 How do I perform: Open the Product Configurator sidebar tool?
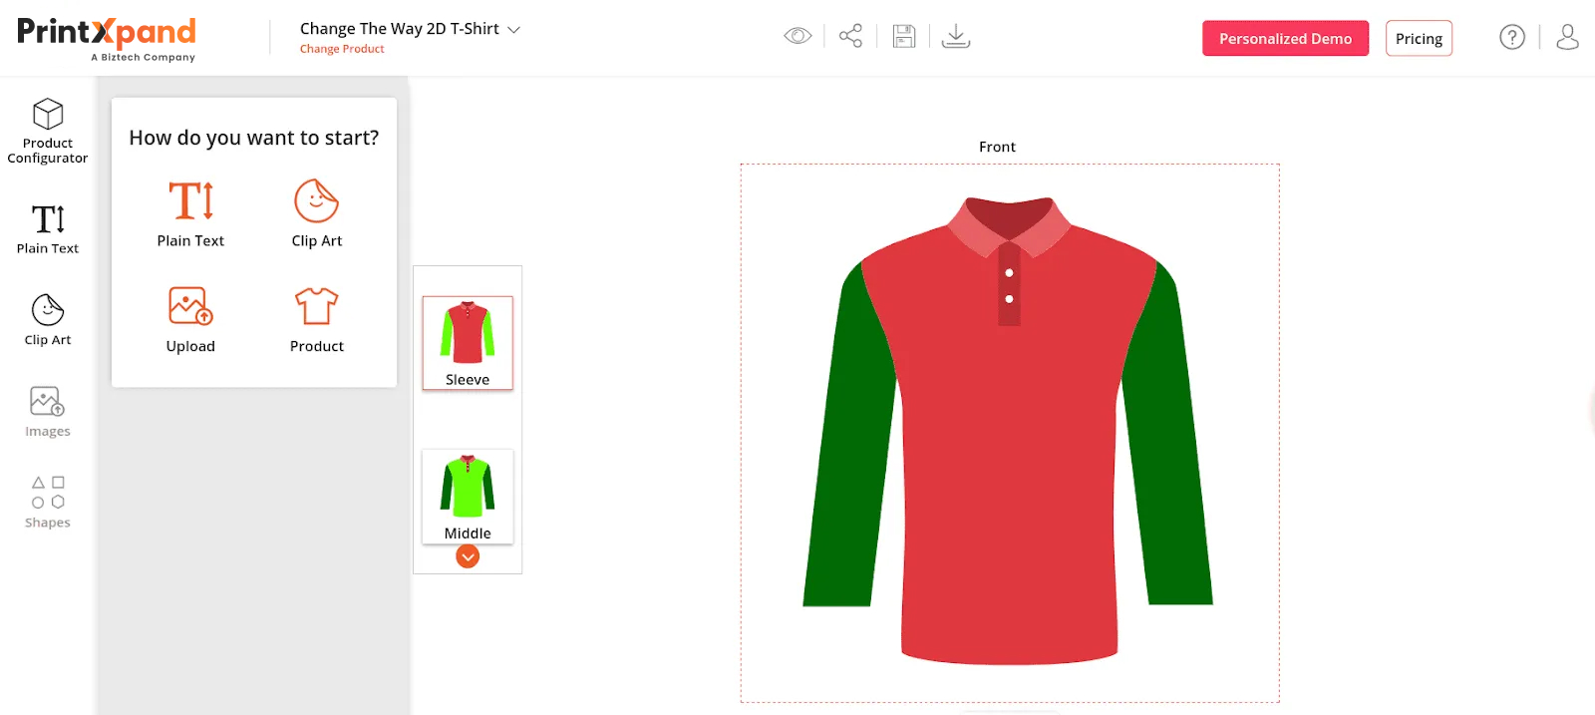pos(48,131)
